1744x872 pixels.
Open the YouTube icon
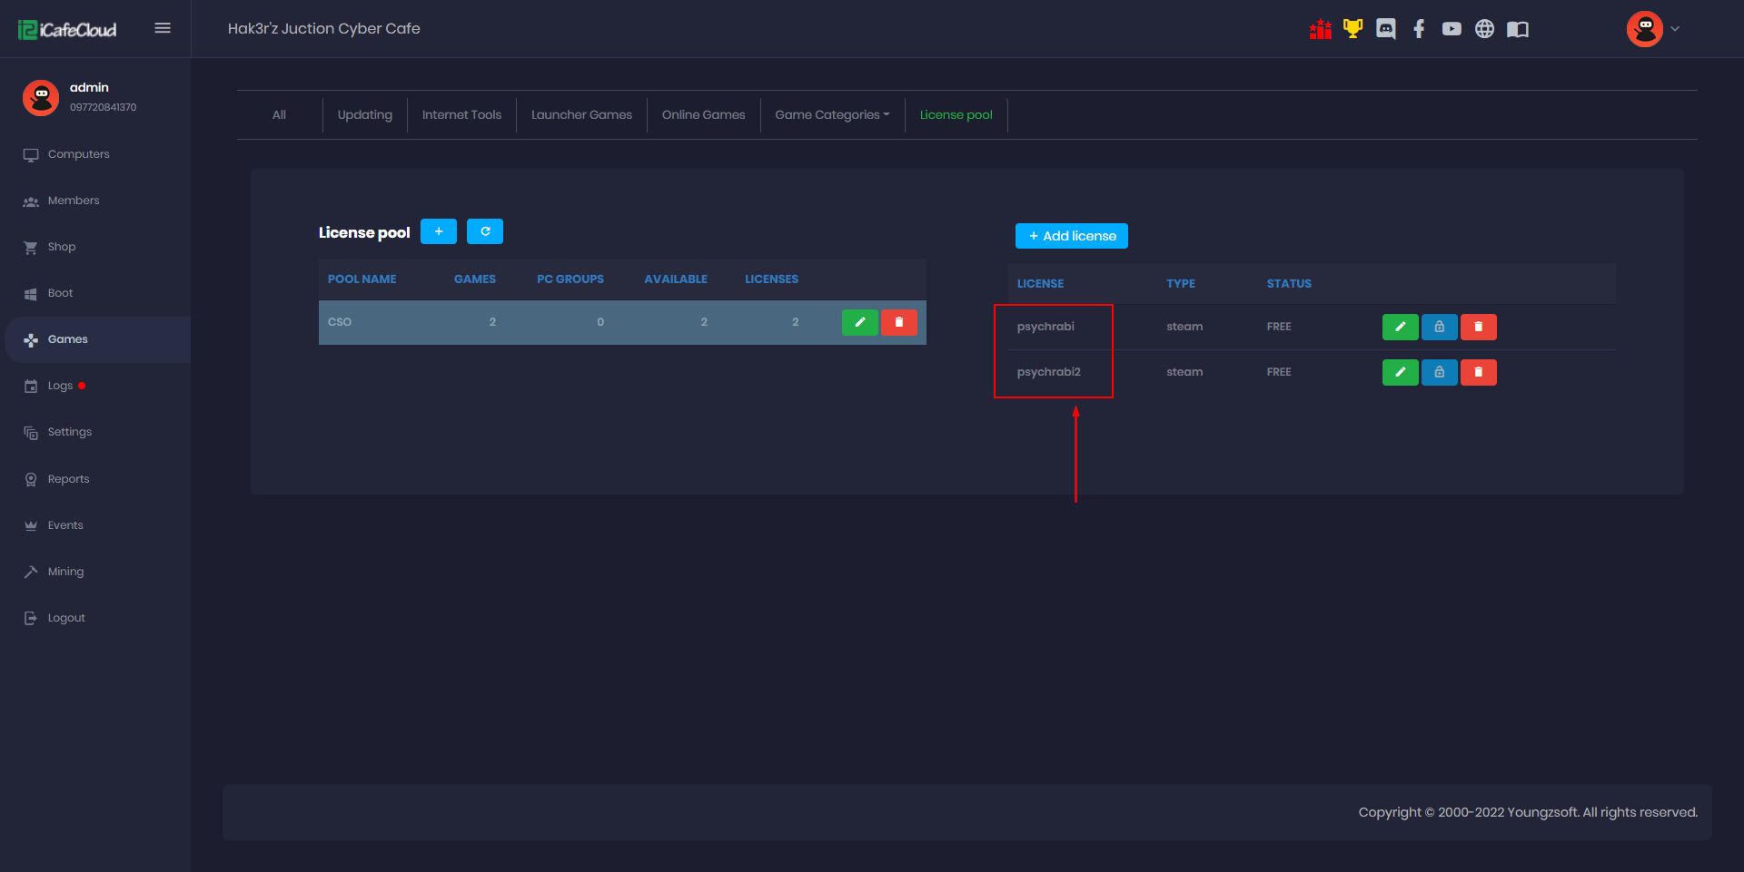coord(1452,29)
